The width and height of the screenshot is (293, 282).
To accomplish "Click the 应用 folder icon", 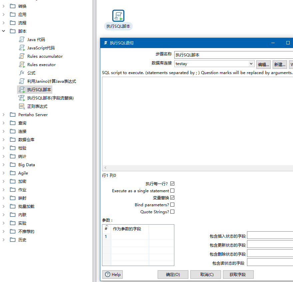I will 13,14.
